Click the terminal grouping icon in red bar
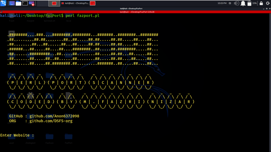271x152 pixels. pyautogui.click(x=1, y=12)
